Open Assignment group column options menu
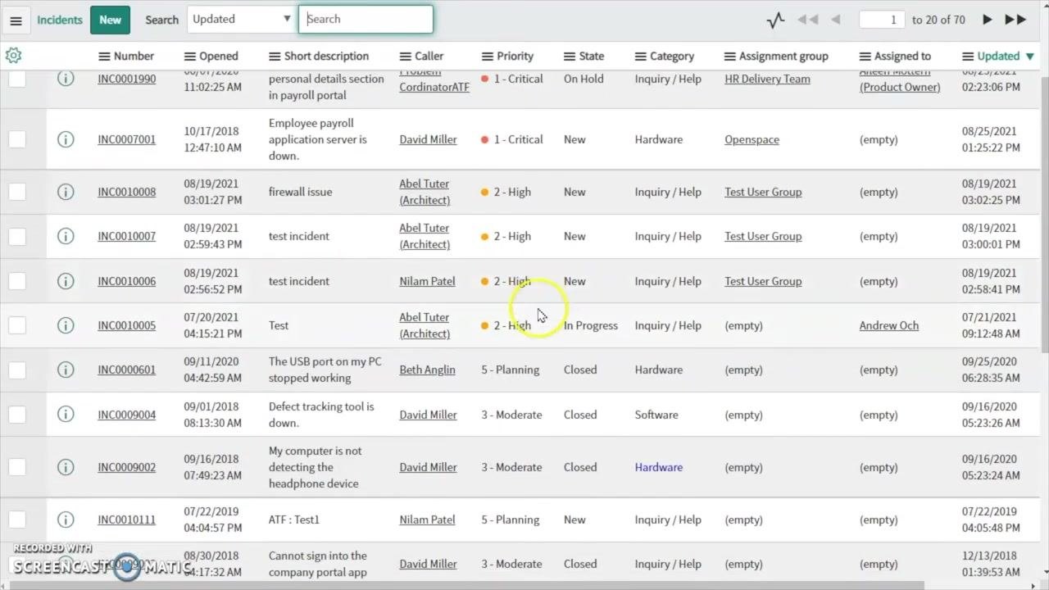This screenshot has width=1049, height=590. click(730, 57)
